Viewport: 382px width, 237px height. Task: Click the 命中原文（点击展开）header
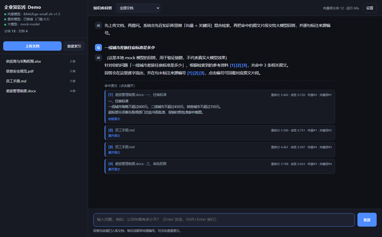click(x=120, y=86)
